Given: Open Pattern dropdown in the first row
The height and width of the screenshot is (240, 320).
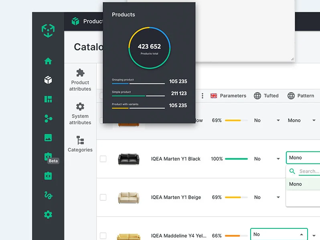Looking at the screenshot, I should (x=314, y=121).
